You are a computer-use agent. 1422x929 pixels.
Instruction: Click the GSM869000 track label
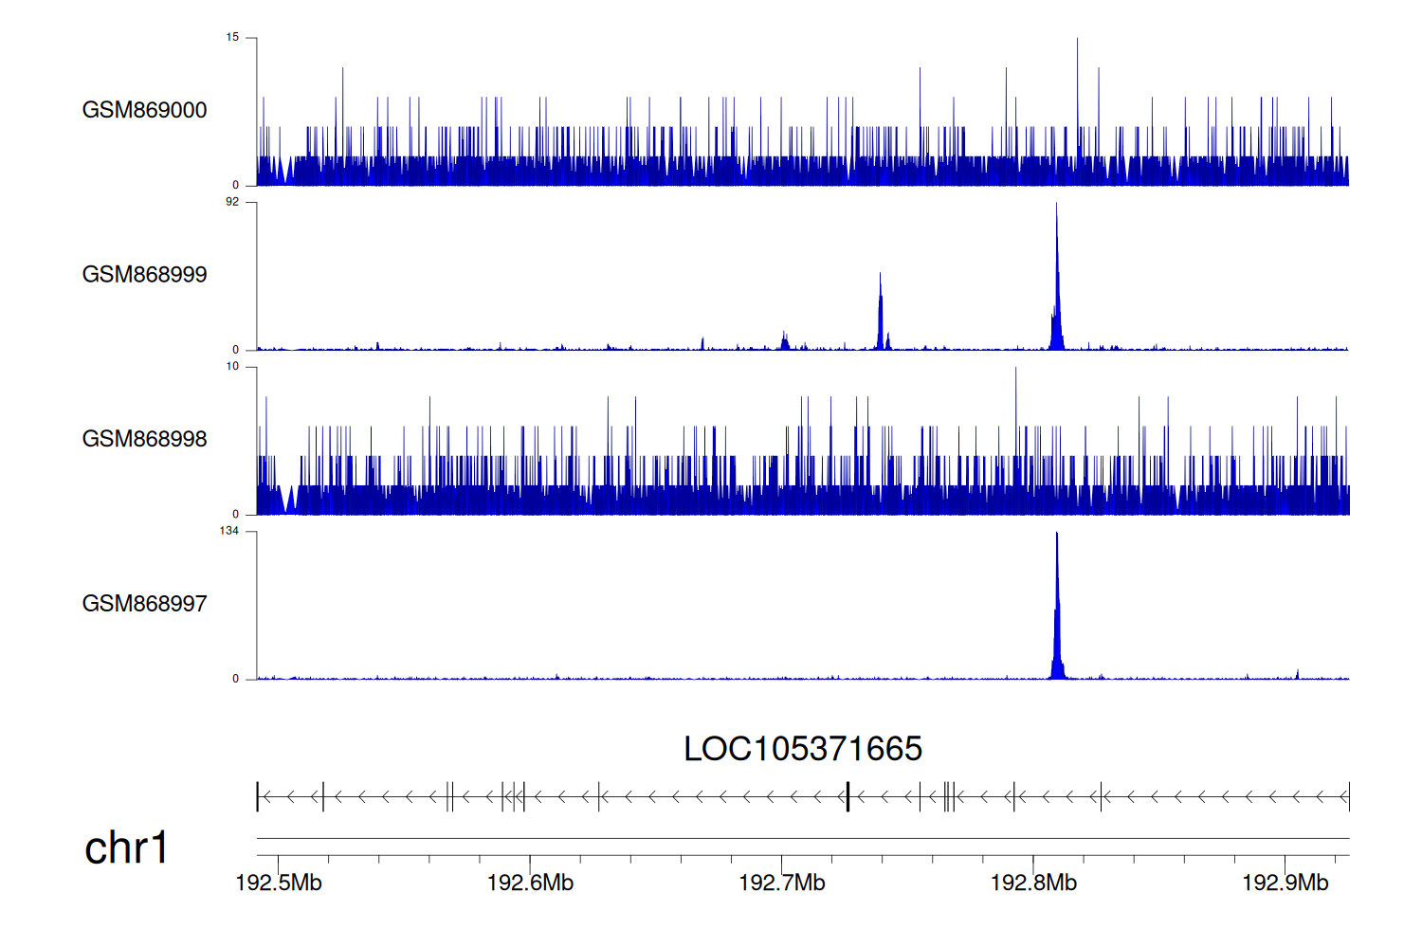tap(144, 110)
